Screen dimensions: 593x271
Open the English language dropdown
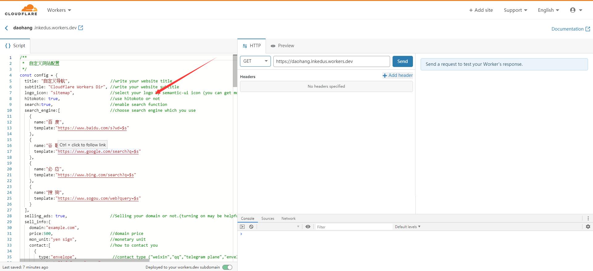(549, 10)
